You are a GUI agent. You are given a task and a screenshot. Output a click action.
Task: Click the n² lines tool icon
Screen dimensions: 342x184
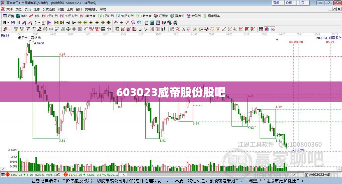57,29
